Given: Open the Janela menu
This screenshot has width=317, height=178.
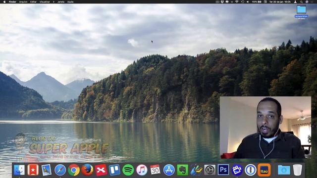Looking at the screenshot, I should click(61, 2).
